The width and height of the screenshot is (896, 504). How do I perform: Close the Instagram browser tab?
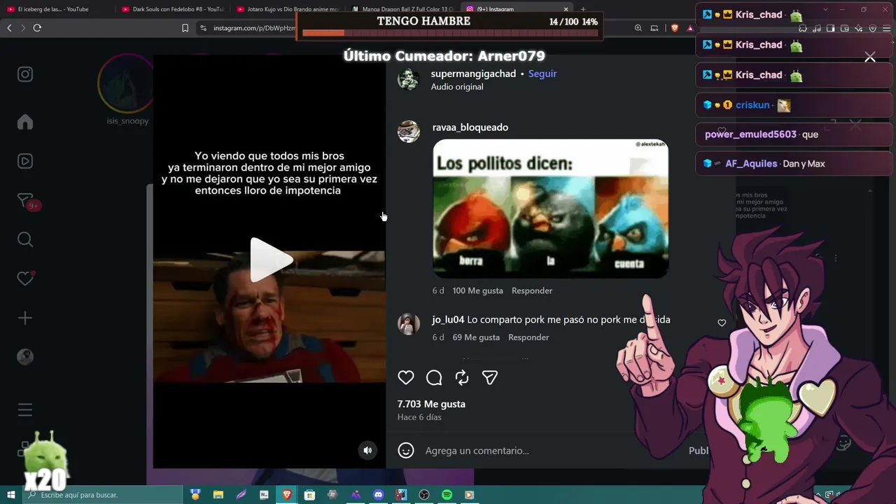pyautogui.click(x=566, y=9)
